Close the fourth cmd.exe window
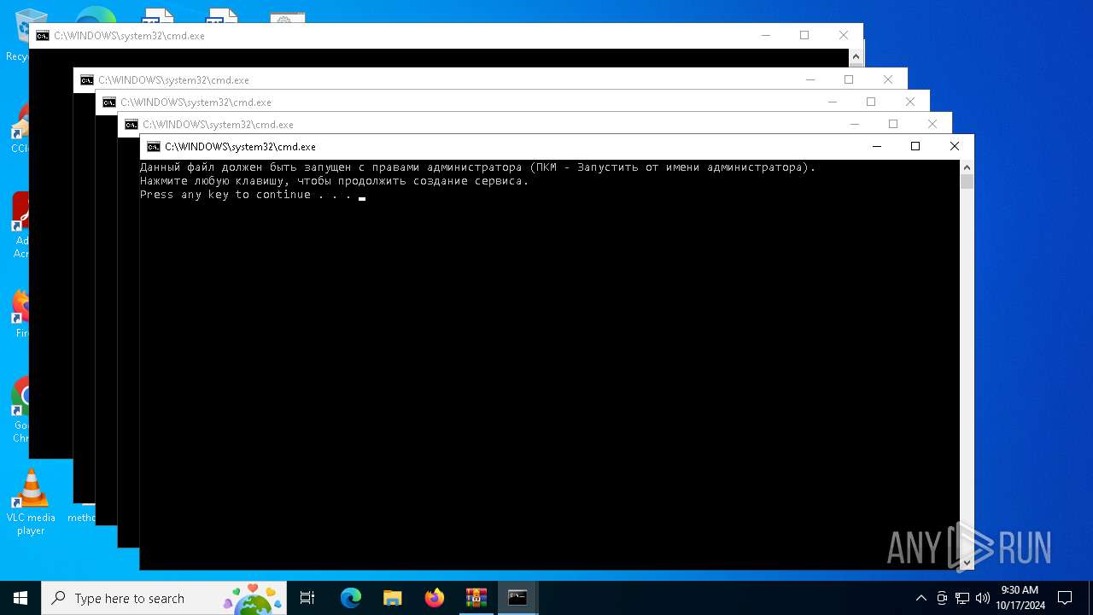 pos(932,124)
